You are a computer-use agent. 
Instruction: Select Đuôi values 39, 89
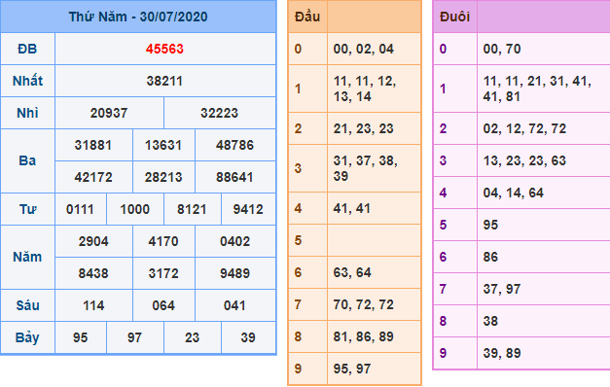coord(502,353)
